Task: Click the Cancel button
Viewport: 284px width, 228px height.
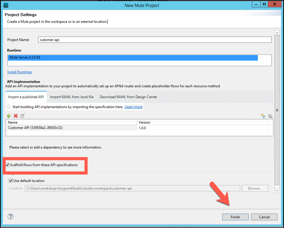Action: click(x=264, y=217)
